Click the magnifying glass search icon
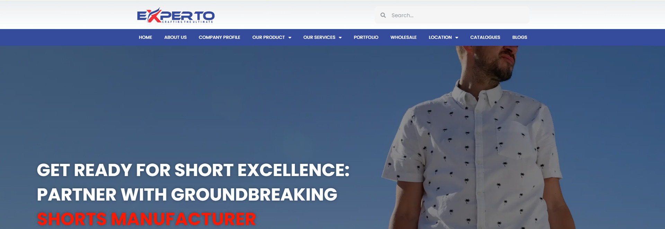This screenshot has height=229, width=665. [x=383, y=15]
